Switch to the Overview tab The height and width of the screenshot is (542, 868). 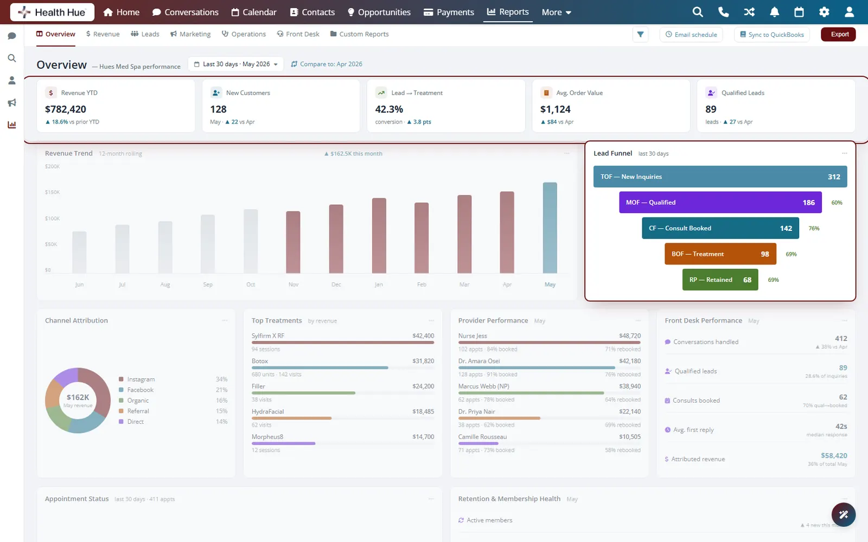pos(56,34)
